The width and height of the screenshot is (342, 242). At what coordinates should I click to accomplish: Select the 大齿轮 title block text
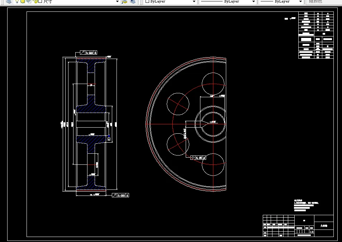[x=324, y=226]
